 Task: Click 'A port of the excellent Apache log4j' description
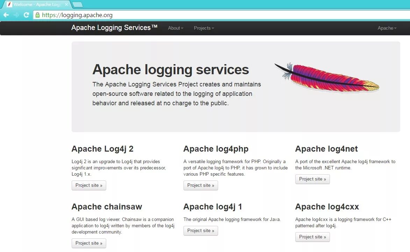[345, 165]
